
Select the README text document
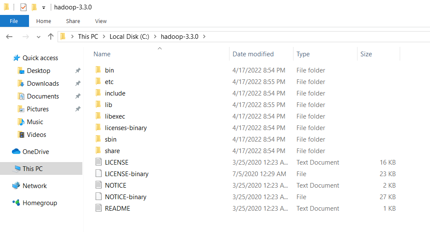117,209
